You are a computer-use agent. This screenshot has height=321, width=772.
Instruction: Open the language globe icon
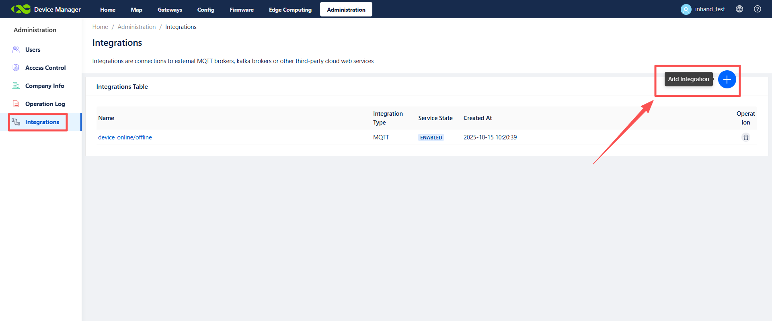point(739,9)
